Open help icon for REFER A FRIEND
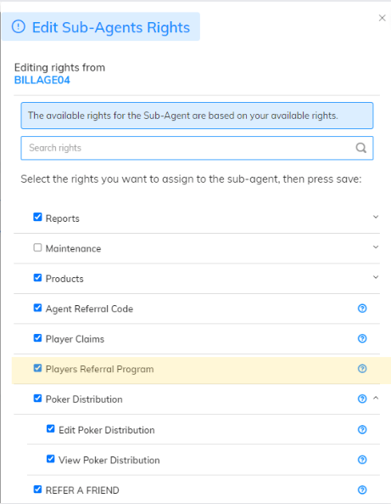The height and width of the screenshot is (504, 391). 362,490
